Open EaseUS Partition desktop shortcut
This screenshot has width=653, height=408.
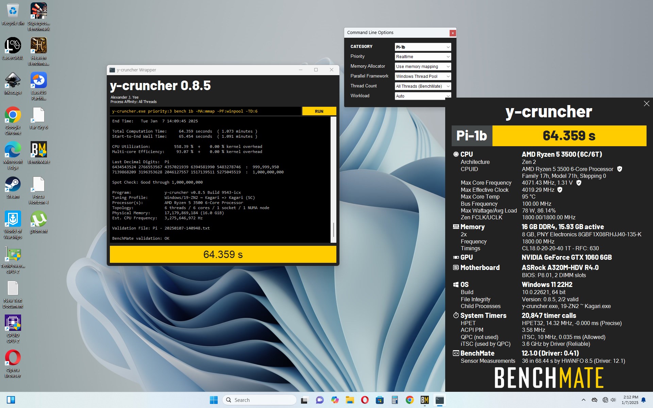click(39, 86)
